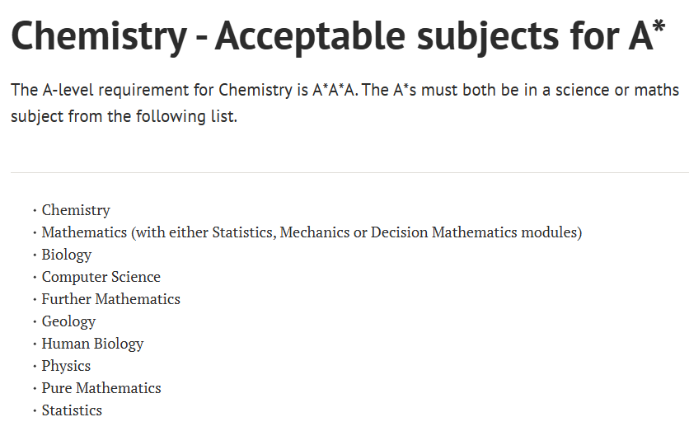Click the 'A*A*A' grade text in paragraph
Screen dimensions: 689x431
[335, 91]
